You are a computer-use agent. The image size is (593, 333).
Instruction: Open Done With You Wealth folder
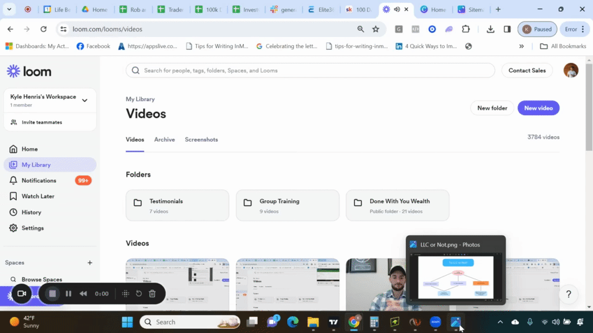[397, 205]
